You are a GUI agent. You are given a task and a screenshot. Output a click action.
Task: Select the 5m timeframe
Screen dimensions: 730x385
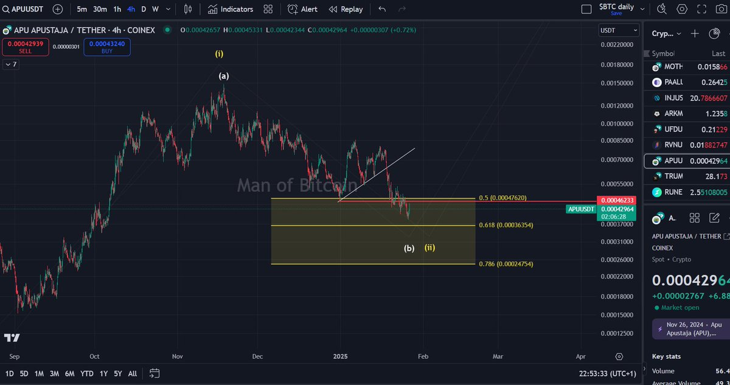82,9
